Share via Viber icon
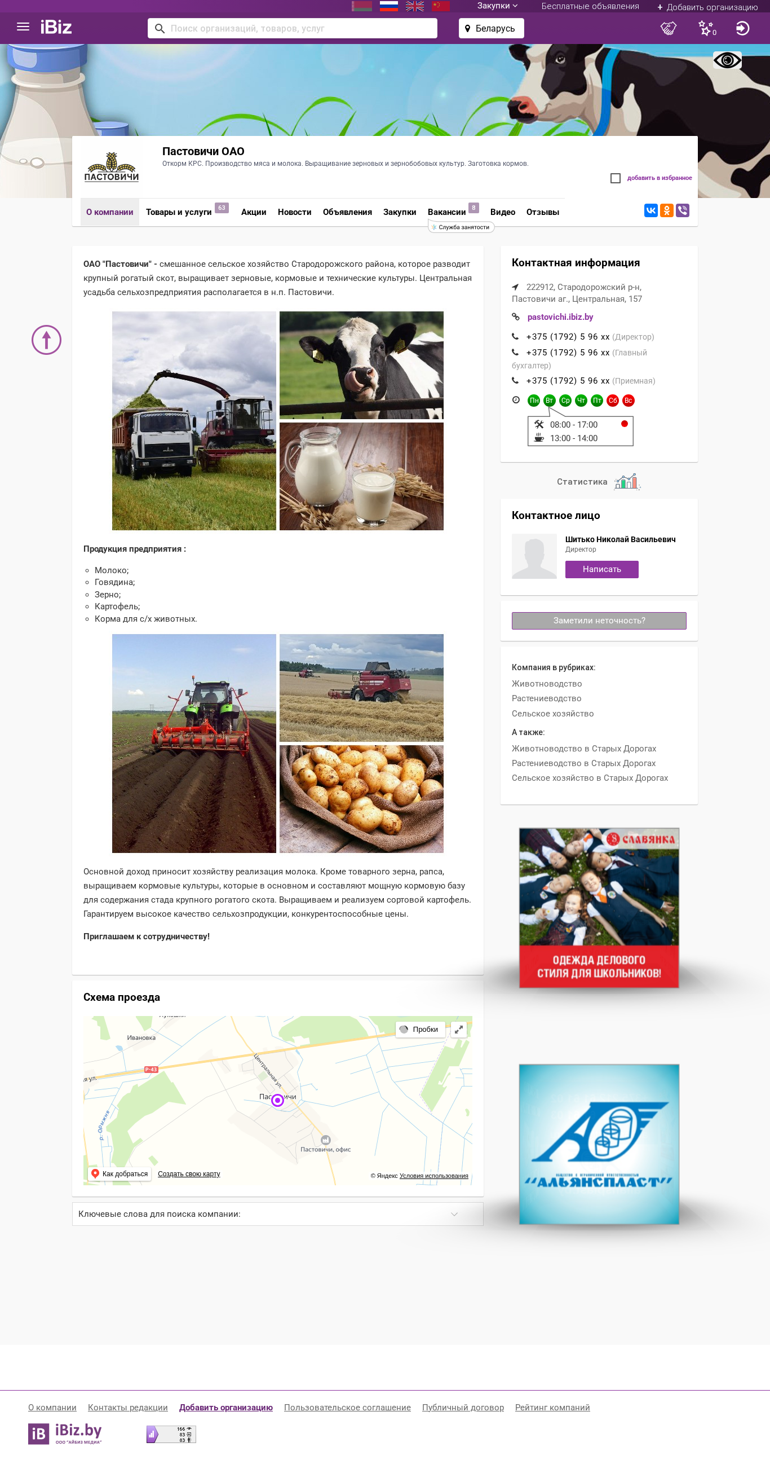 click(x=682, y=210)
